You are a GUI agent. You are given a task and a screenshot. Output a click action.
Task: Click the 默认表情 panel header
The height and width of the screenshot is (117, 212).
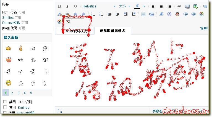coord(27,38)
